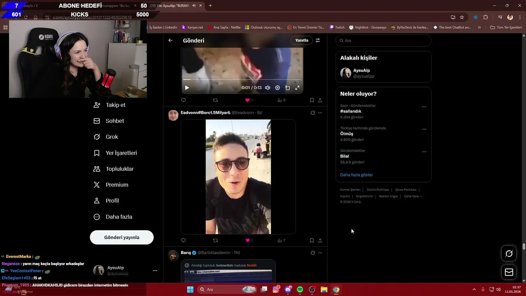The image size is (526, 296).
Task: Reply to Eadvonn's post
Action: pyautogui.click(x=183, y=240)
